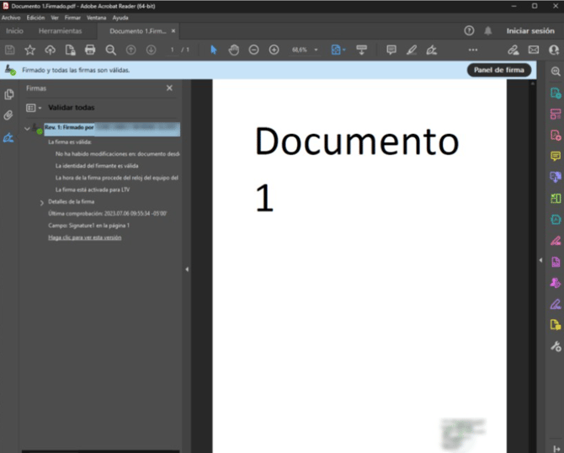Open the Archivo menu

(10, 17)
